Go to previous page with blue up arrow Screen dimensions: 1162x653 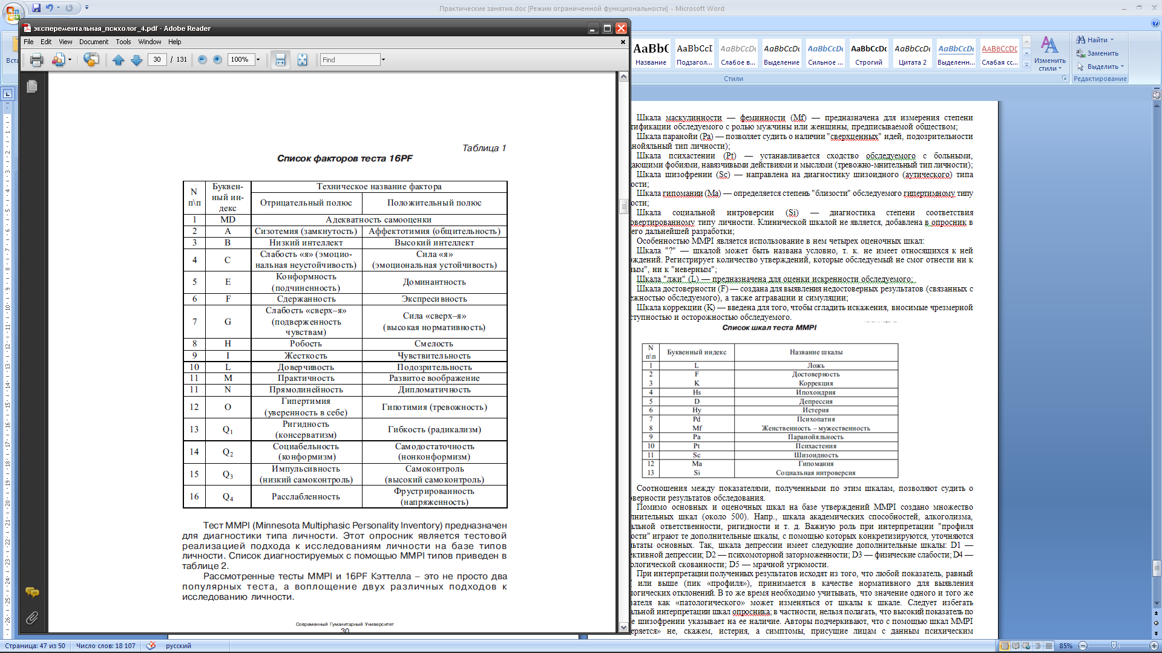tap(119, 60)
